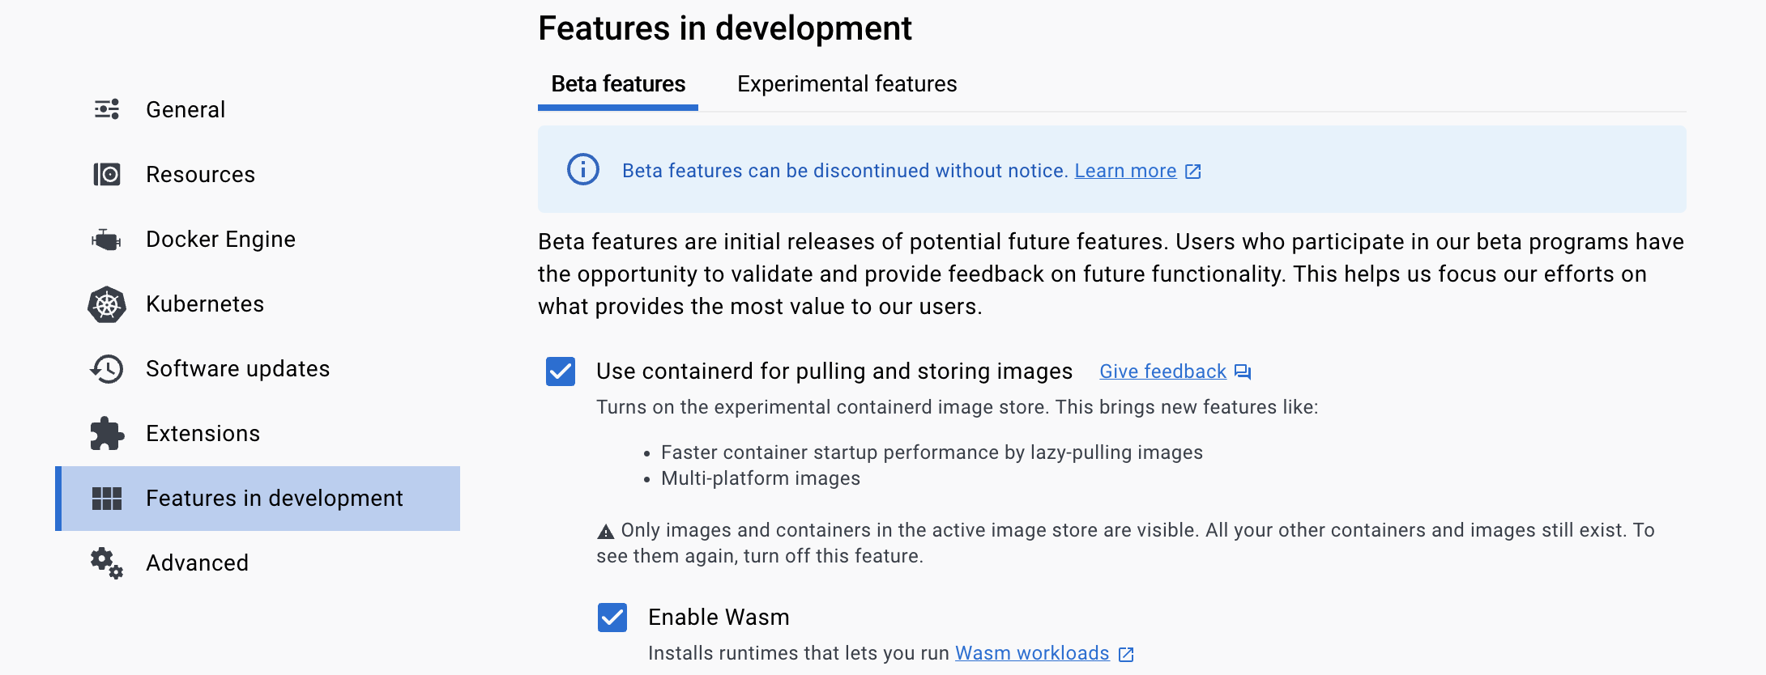Click the info icon in the blue banner
This screenshot has height=675, width=1766.
pos(583,170)
